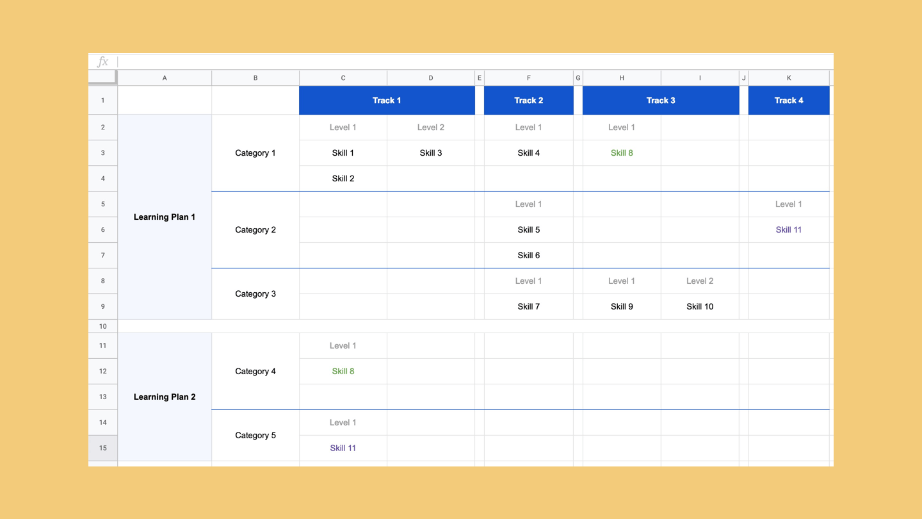This screenshot has height=519, width=922.
Task: Select row 10 header
Action: click(102, 326)
